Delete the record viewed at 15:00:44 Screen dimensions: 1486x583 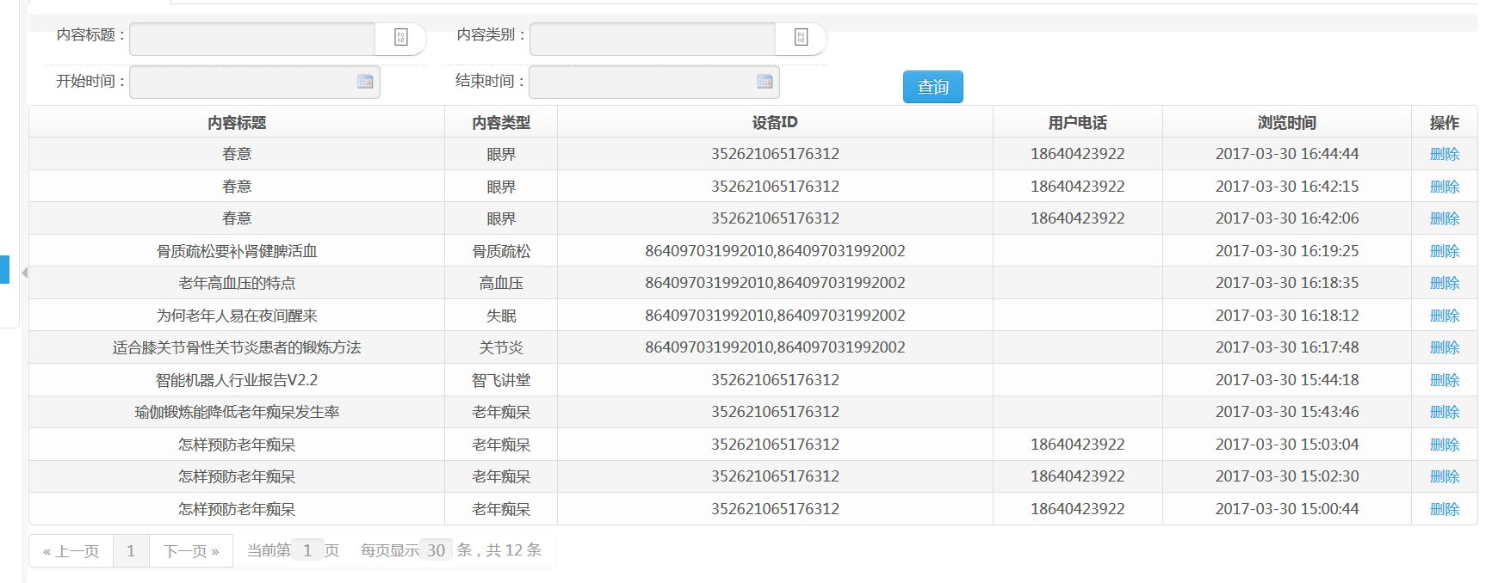tap(1444, 509)
